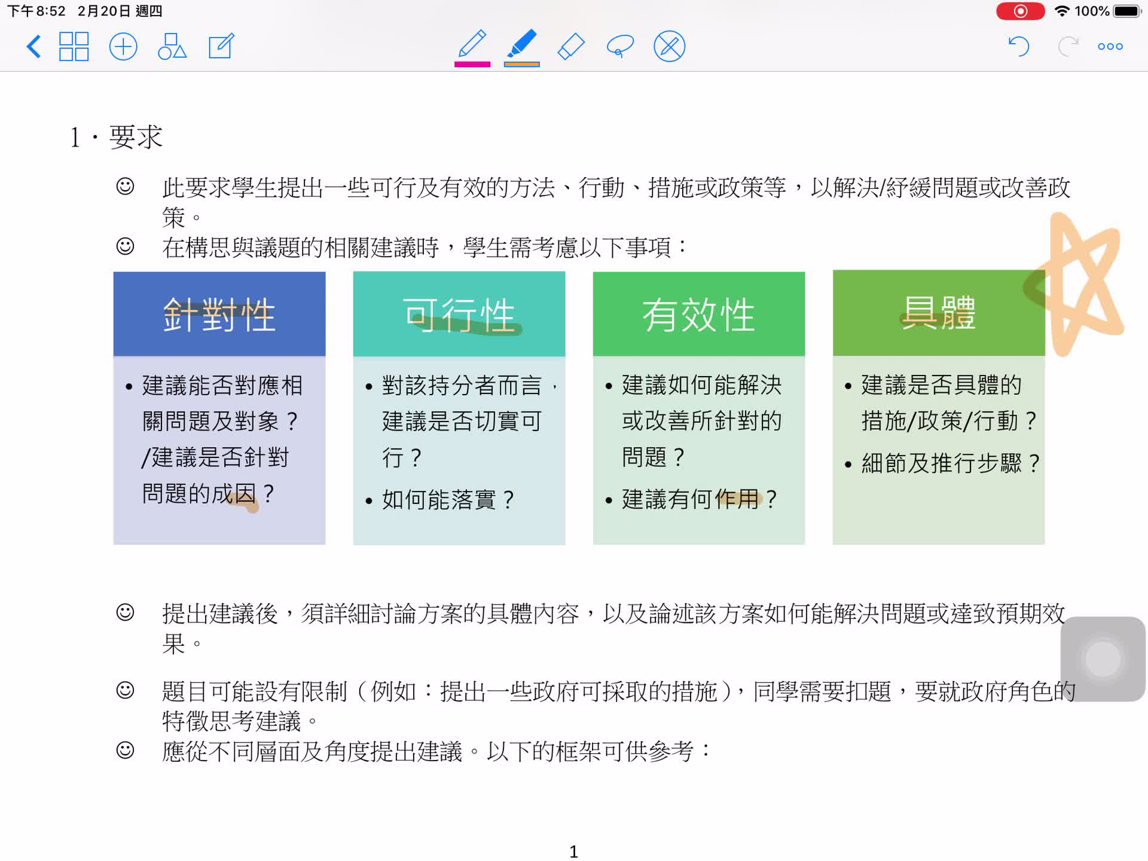Add a new page with the plus icon
This screenshot has width=1148, height=861.
coord(123,46)
